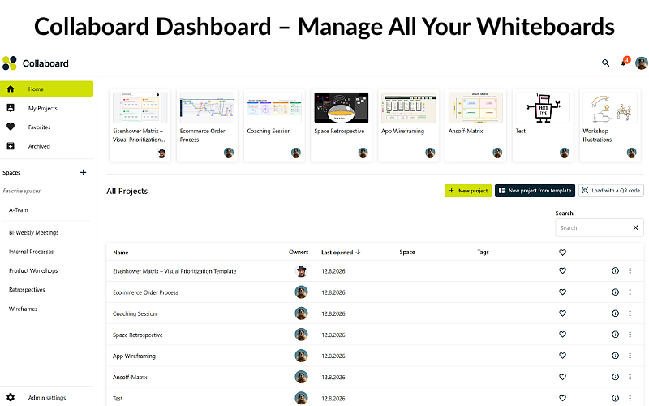Open more options for Ansoff-Matrix row
Image resolution: width=649 pixels, height=406 pixels.
[x=630, y=377]
